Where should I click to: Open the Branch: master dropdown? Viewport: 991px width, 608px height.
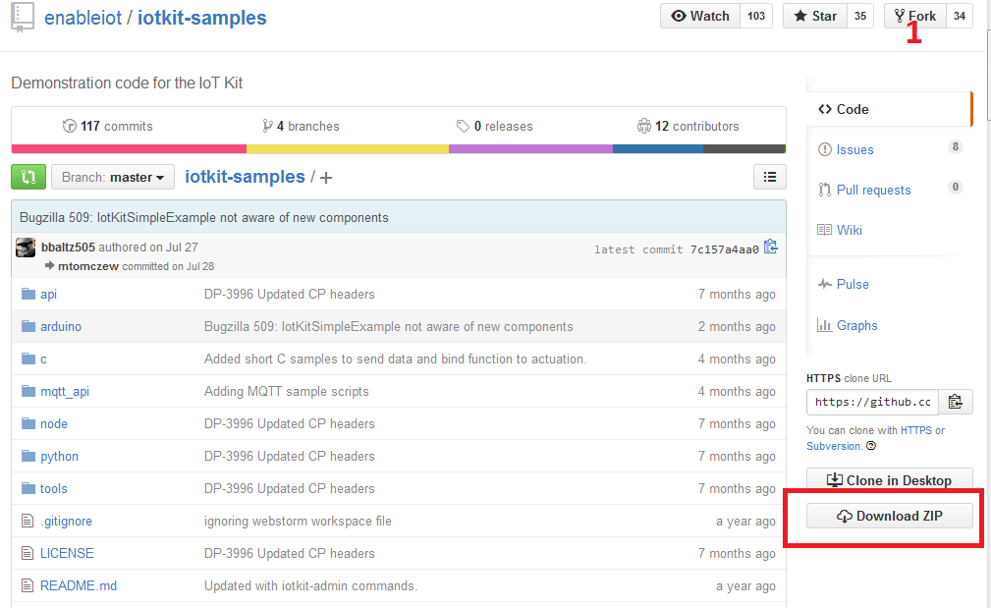point(113,177)
